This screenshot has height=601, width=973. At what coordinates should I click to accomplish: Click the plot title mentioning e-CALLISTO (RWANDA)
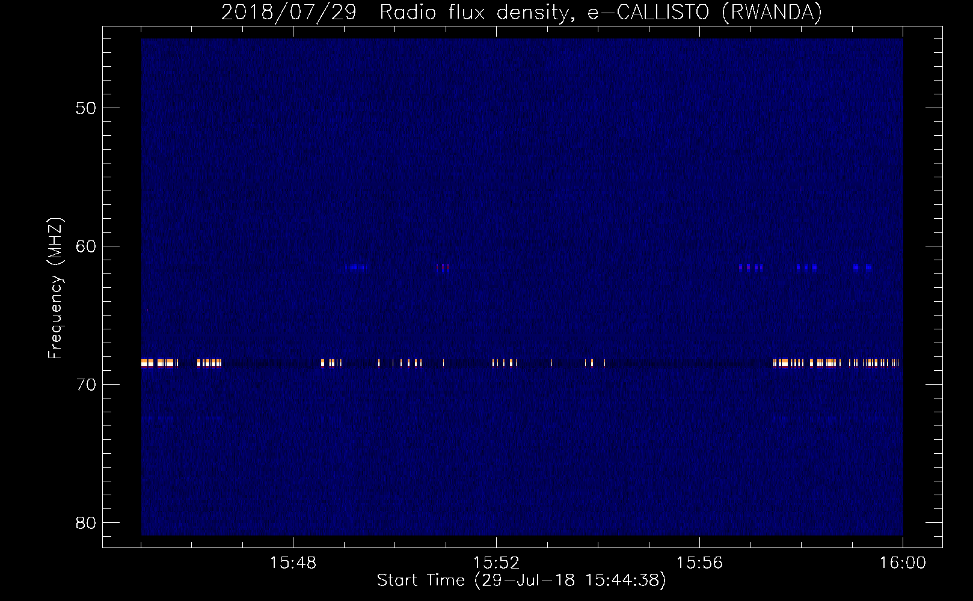521,12
